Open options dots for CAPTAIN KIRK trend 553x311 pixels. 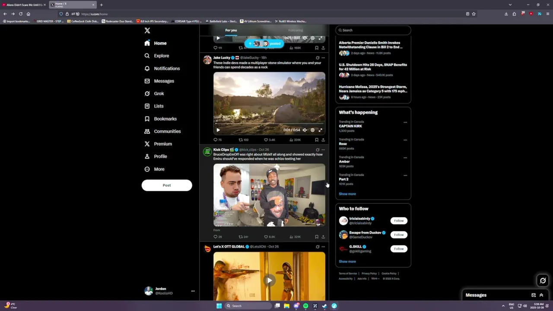pos(405,122)
